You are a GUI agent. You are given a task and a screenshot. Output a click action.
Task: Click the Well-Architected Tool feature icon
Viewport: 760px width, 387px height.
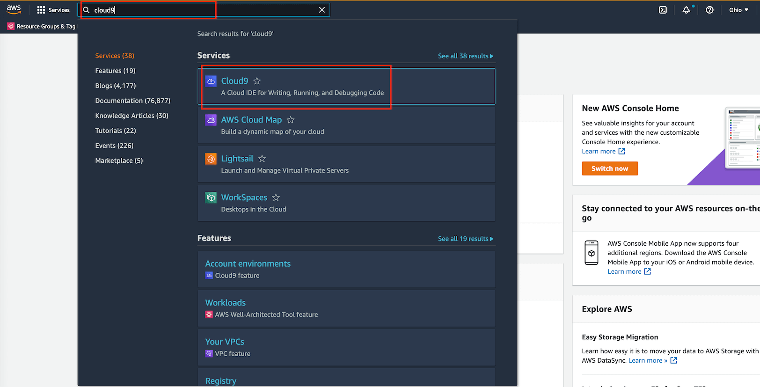tap(209, 314)
